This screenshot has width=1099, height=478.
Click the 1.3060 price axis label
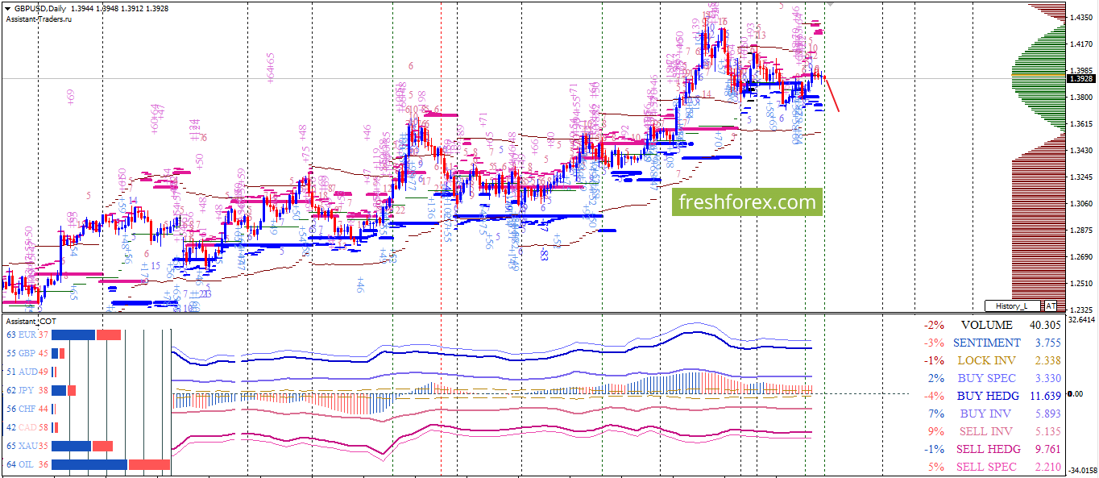1081,203
